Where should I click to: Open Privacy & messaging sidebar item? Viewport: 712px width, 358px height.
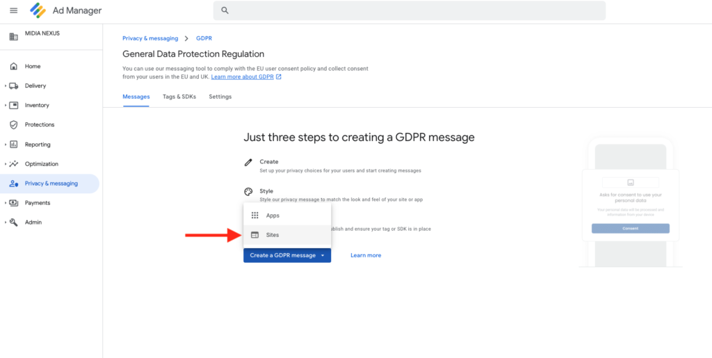coord(49,184)
